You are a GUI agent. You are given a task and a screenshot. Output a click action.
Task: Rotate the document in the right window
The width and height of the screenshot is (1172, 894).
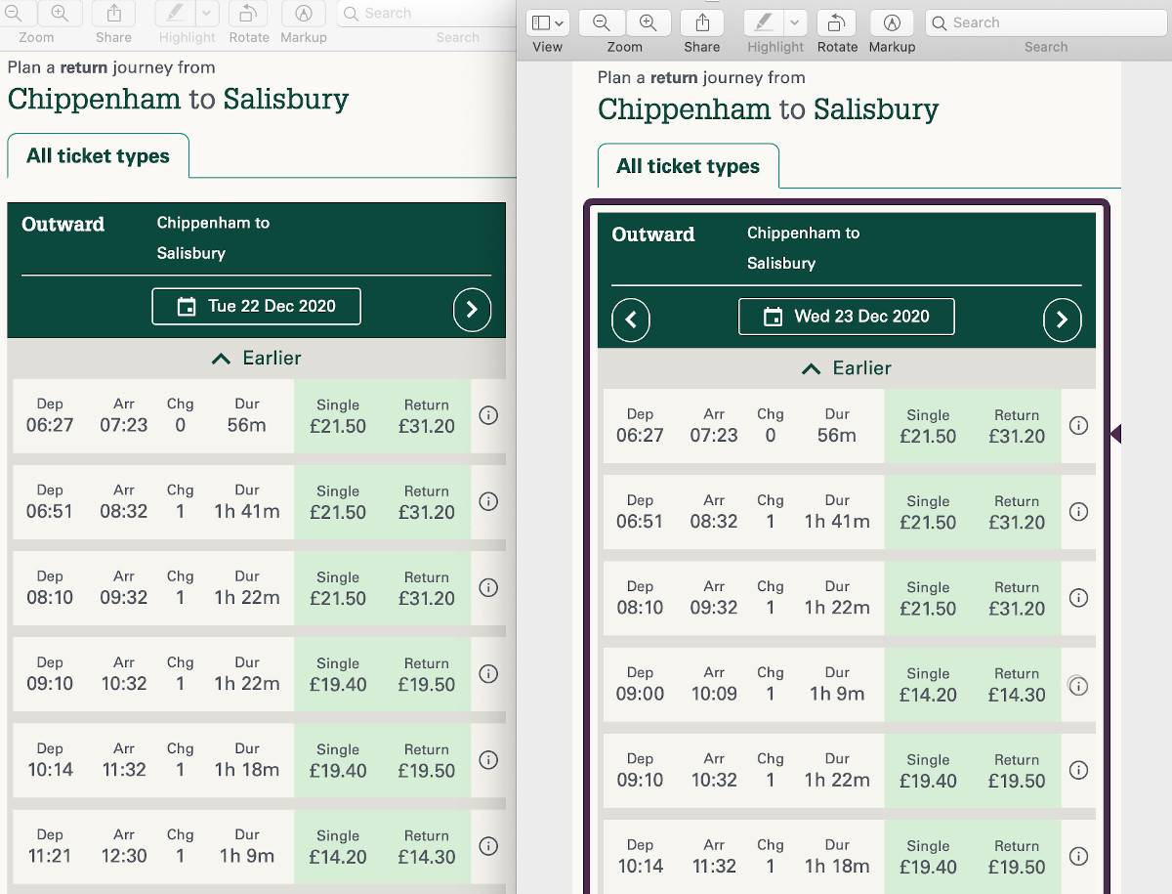(x=837, y=22)
